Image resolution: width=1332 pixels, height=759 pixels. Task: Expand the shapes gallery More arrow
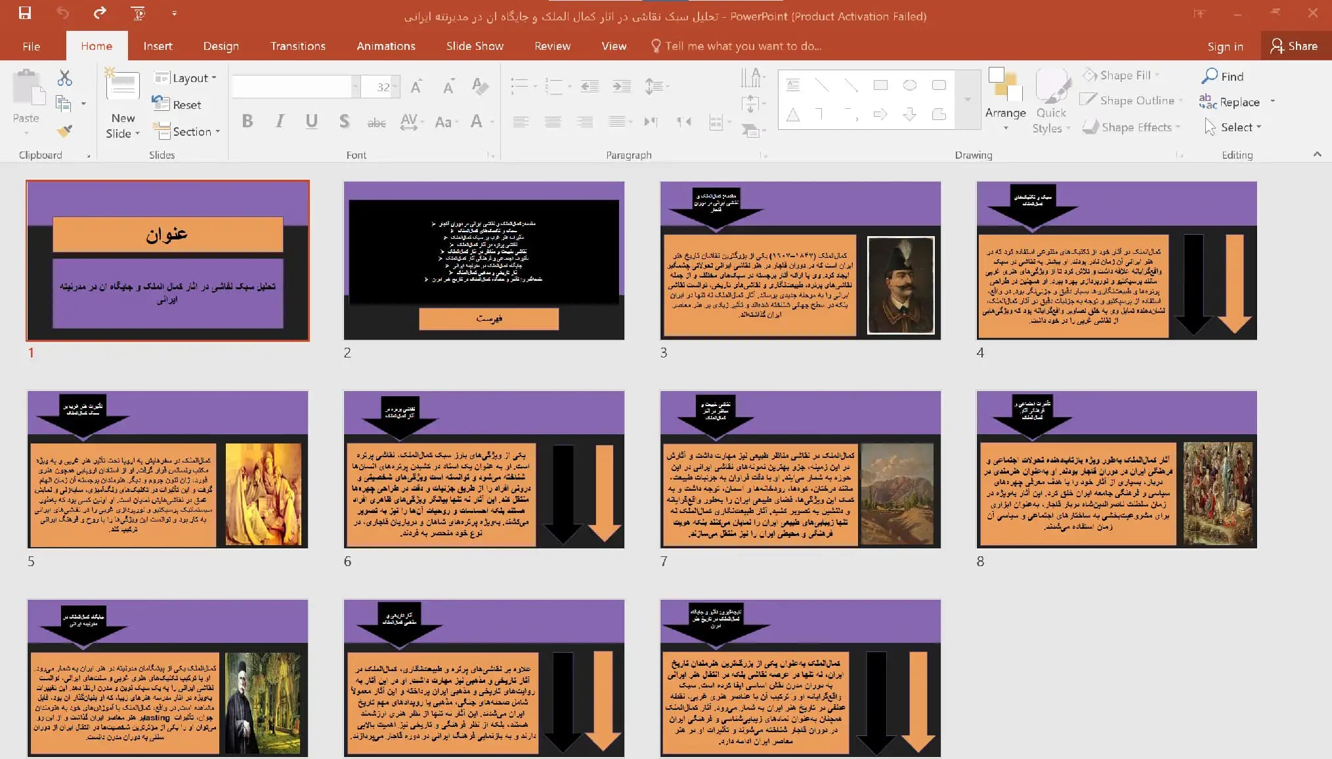967,100
